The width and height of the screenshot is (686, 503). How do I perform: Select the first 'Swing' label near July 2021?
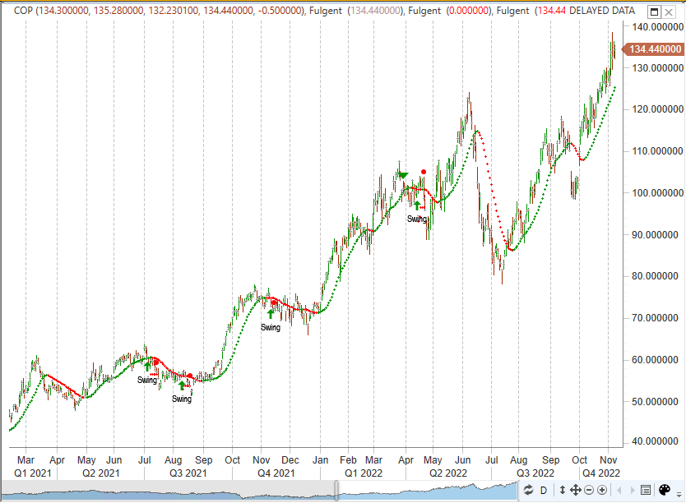[147, 380]
